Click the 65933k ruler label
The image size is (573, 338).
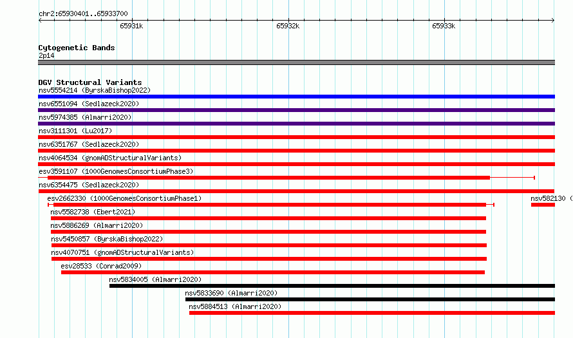click(444, 26)
